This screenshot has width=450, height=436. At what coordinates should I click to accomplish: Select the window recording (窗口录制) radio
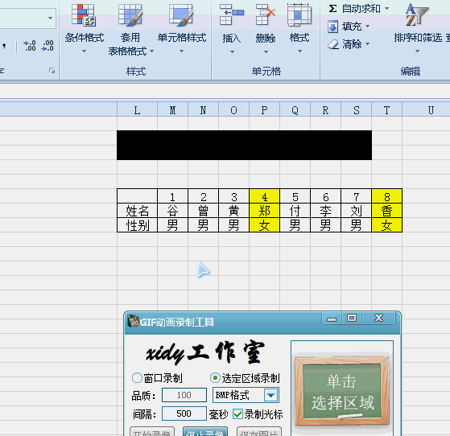(137, 378)
